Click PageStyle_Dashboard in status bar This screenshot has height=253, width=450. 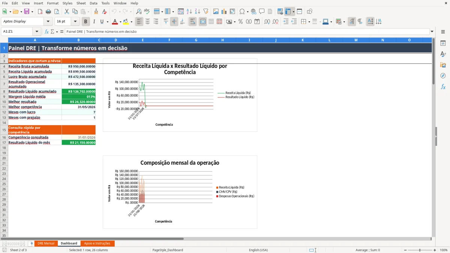[x=168, y=250]
